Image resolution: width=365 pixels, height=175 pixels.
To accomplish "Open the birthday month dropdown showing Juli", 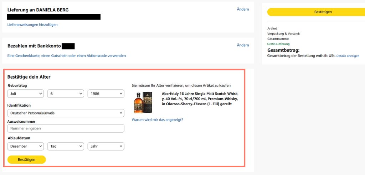I will (x=26, y=94).
